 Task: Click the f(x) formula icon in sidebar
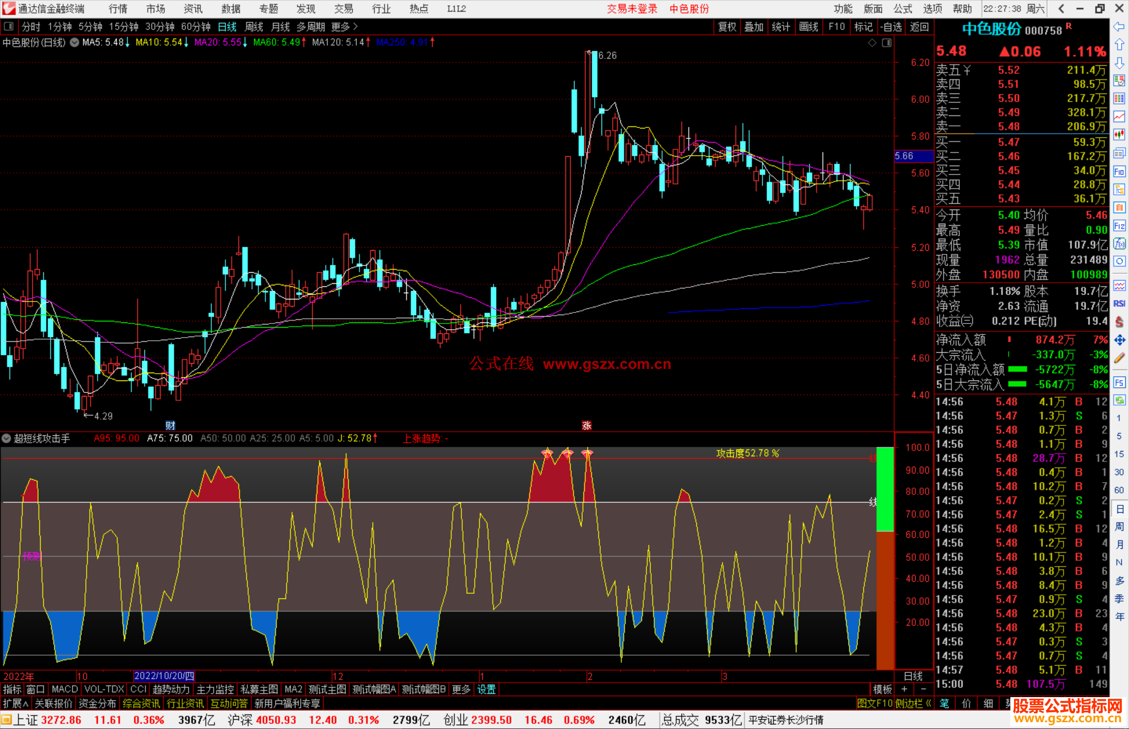pyautogui.click(x=1119, y=244)
